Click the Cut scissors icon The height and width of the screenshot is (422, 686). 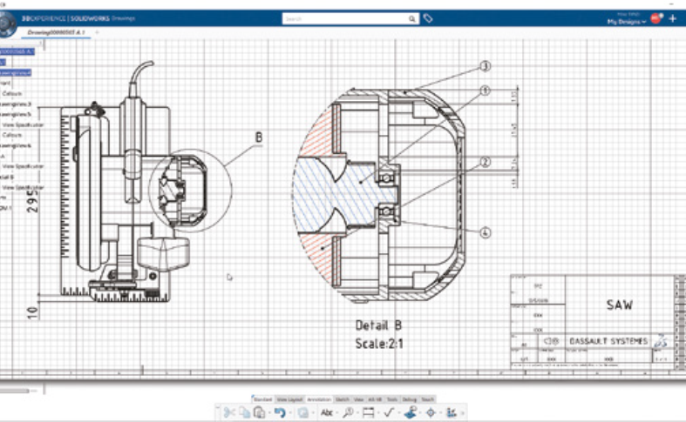point(229,412)
